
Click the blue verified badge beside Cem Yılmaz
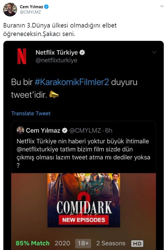pos(46,7)
